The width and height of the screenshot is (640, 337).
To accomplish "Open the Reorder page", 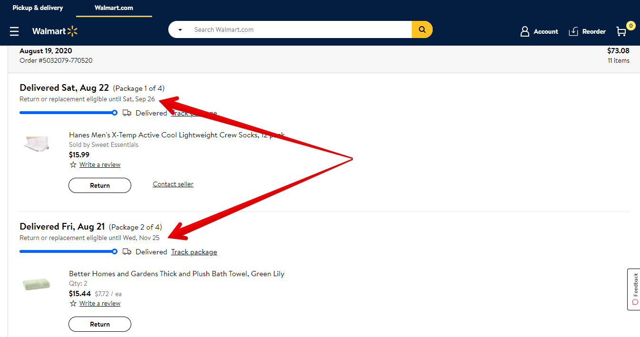I will (x=587, y=31).
